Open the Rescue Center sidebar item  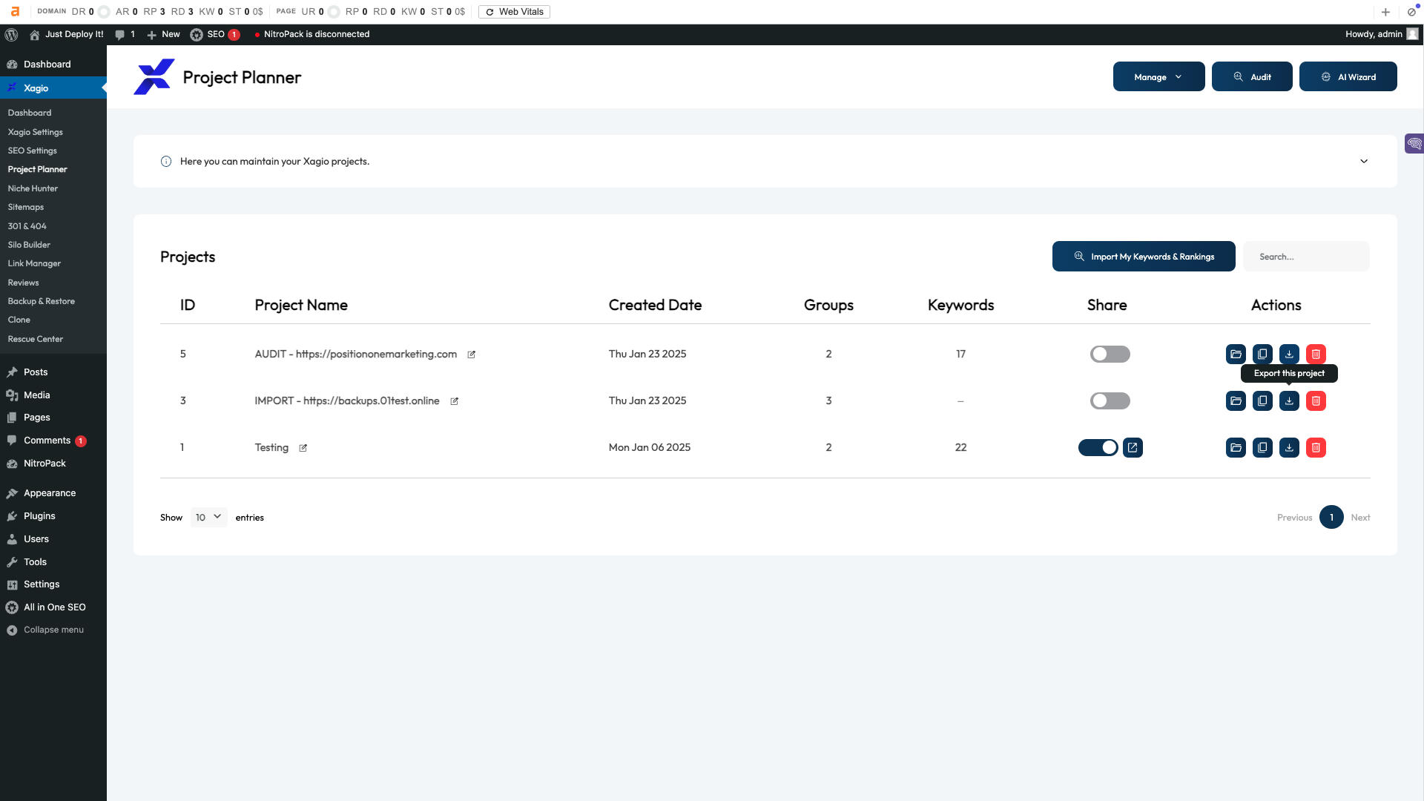pos(35,339)
